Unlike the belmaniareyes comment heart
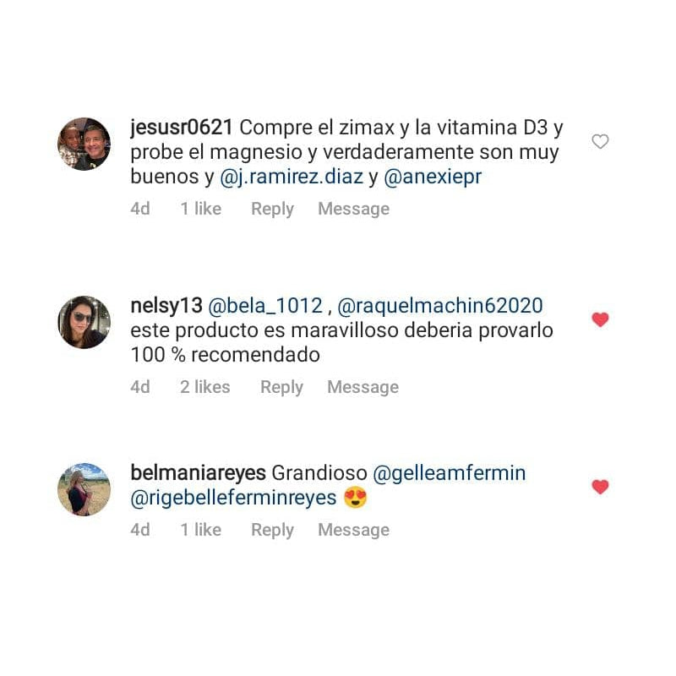This screenshot has width=676, height=676. pyautogui.click(x=600, y=487)
